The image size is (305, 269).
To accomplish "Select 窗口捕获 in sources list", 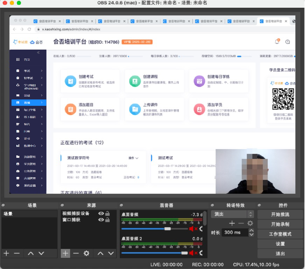I will (72, 220).
